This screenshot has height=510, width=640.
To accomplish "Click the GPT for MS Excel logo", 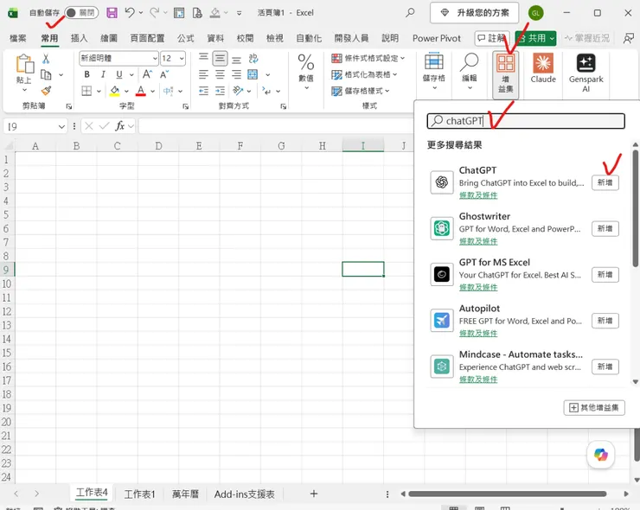I will tap(442, 274).
